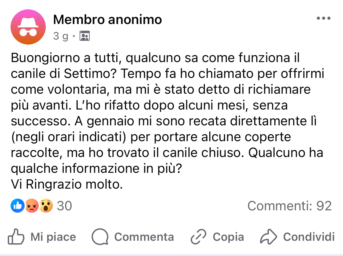343x256 pixels.
Task: Click the angry face reaction icon
Action: pyautogui.click(x=32, y=206)
